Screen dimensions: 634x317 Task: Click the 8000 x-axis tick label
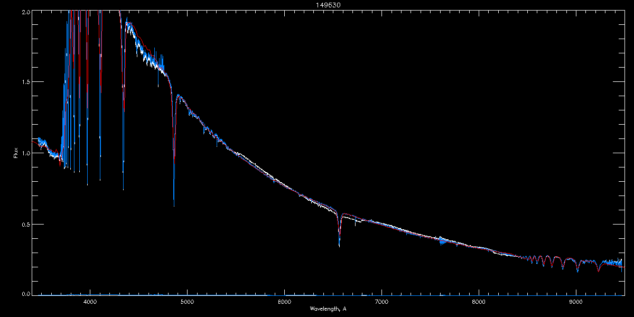(479, 302)
